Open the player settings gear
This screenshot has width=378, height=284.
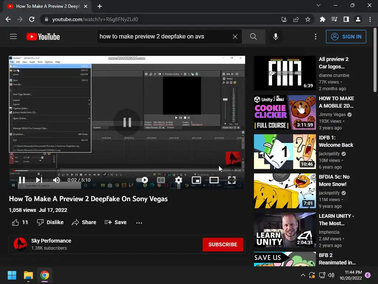[x=179, y=180]
